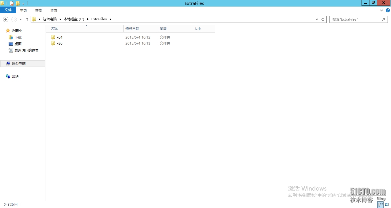Click the 桌面 desktop icon
Viewport: 391px width, 208px height.
(x=11, y=44)
